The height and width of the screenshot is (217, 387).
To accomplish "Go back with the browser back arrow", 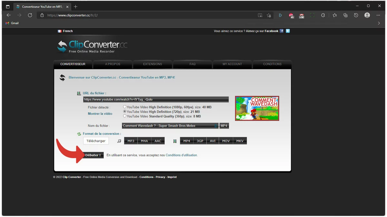I will (9, 15).
